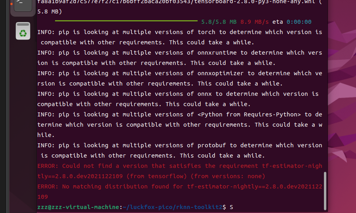
Task: Click the orange running-app indicator dot beside Terminal
Action: [11, 4]
